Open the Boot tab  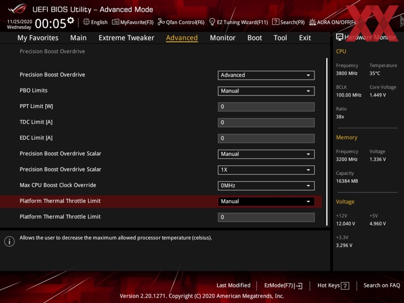pos(255,38)
